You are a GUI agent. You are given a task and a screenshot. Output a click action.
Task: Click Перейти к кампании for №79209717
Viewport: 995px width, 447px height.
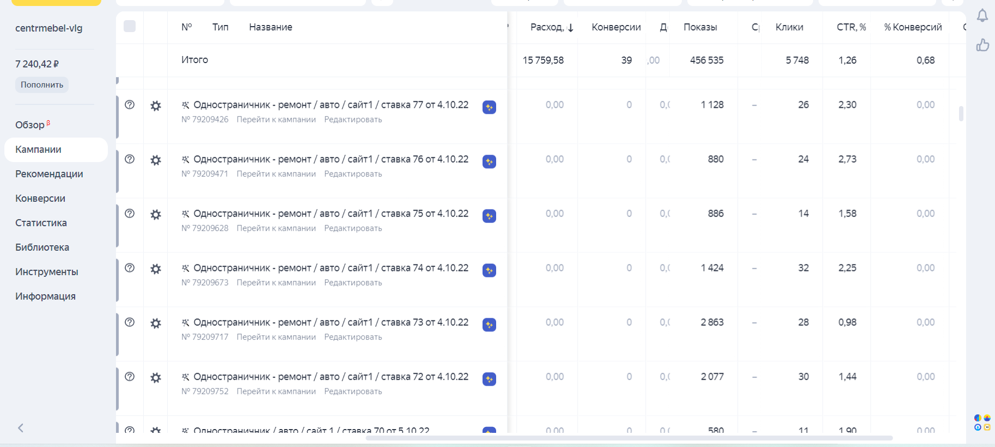pyautogui.click(x=276, y=337)
